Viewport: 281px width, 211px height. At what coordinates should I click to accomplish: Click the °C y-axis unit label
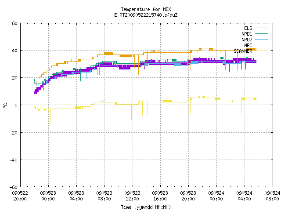point(5,105)
